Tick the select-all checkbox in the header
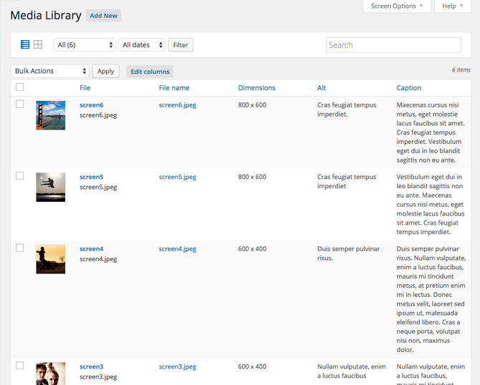 pos(19,87)
